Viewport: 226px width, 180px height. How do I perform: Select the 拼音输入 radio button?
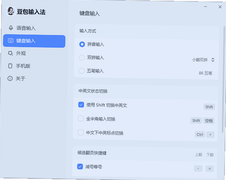point(82,44)
